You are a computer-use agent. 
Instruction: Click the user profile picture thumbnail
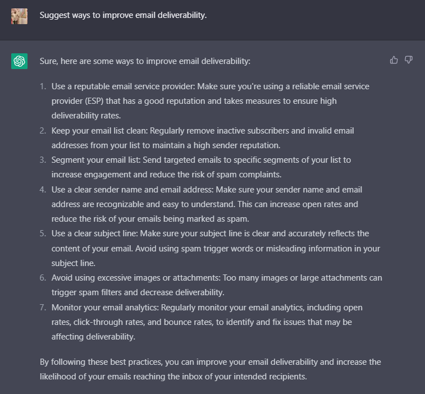[x=19, y=16]
